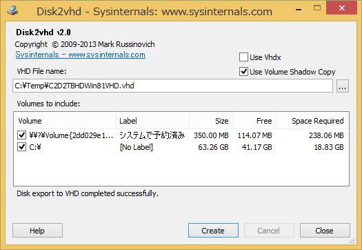Sort by Space Required column header

(x=312, y=121)
